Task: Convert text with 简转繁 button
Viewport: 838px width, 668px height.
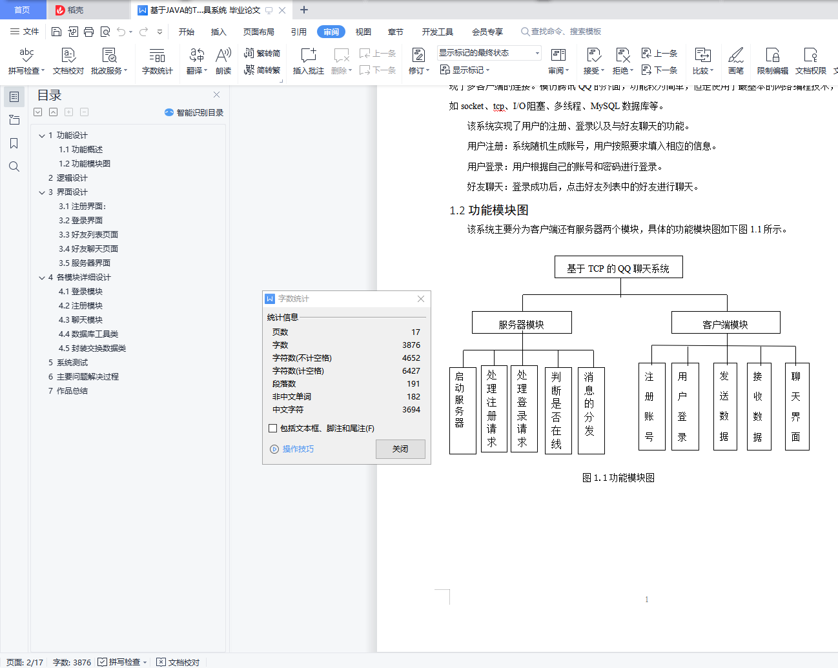Action: click(262, 70)
